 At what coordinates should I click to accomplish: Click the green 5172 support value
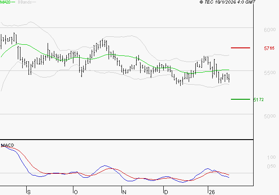pos(259,100)
